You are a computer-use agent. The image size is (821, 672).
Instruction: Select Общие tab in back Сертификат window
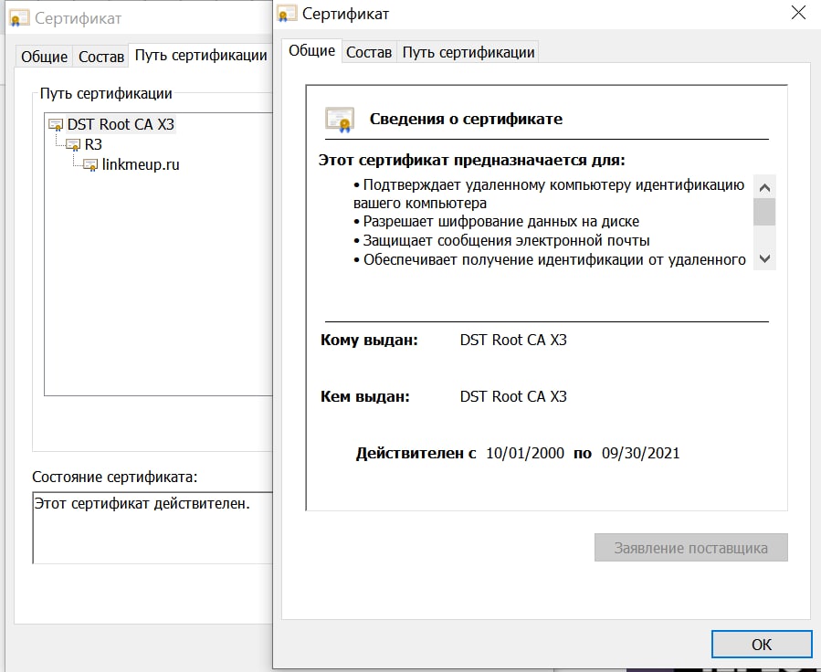[44, 56]
